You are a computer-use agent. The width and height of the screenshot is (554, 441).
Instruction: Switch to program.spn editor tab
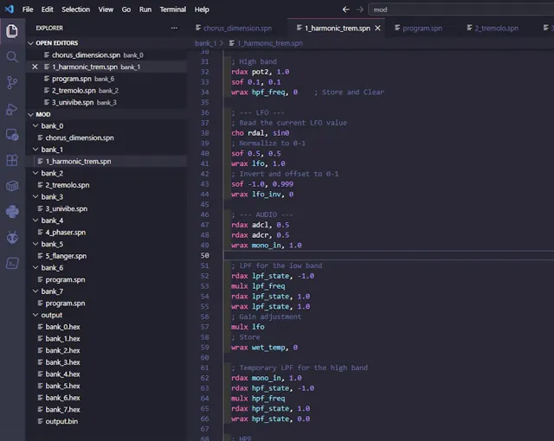(422, 29)
